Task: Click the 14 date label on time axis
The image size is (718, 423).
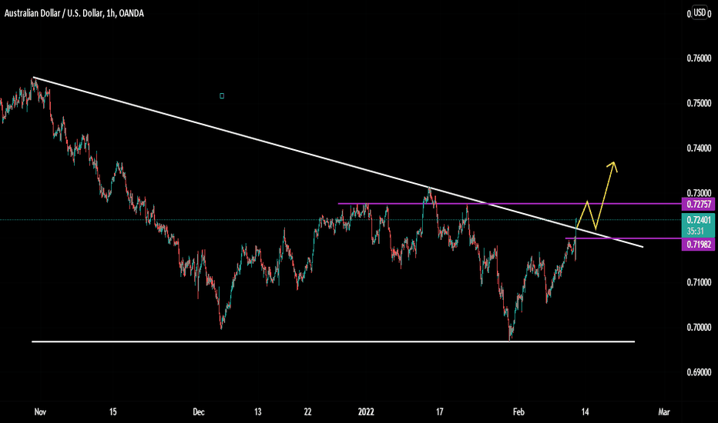Action: pyautogui.click(x=585, y=412)
